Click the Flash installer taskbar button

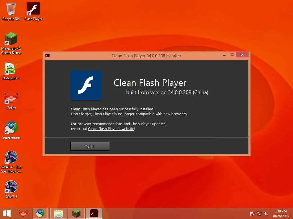point(94,213)
